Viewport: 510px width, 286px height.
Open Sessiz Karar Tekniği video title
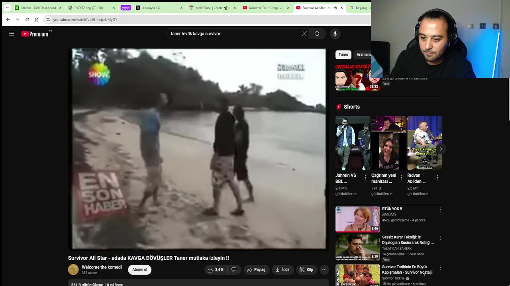point(408,240)
